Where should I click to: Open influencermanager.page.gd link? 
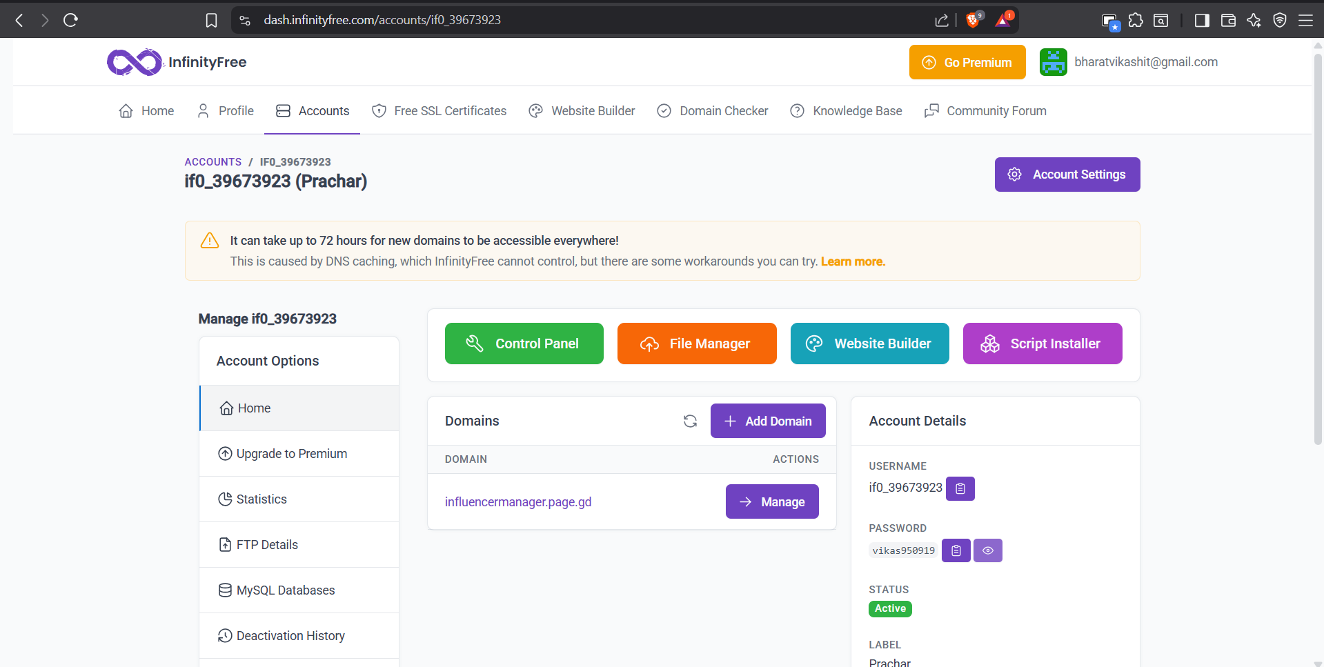[518, 501]
